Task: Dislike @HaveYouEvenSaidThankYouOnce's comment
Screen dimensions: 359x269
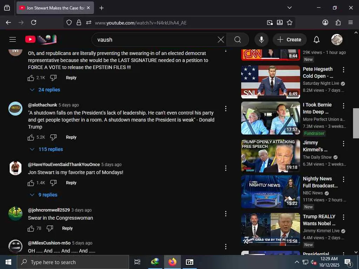Action: [x=53, y=183]
